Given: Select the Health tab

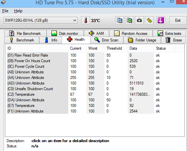Looking at the screenshot, I should (x=76, y=39).
